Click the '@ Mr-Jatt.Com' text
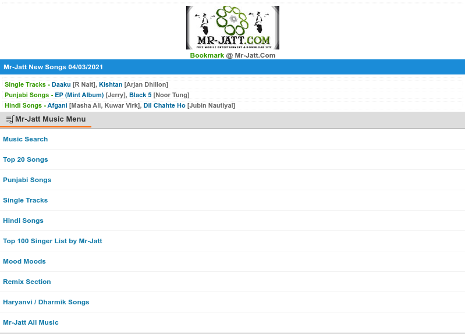465x334 pixels. pyautogui.click(x=251, y=55)
